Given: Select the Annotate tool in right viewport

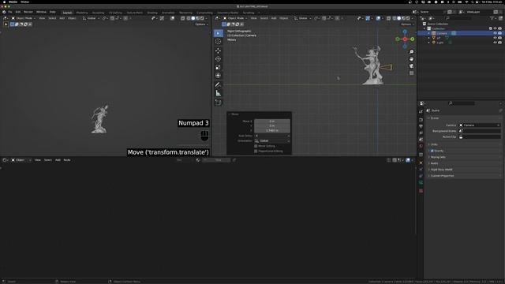Looking at the screenshot, I should click(x=218, y=84).
